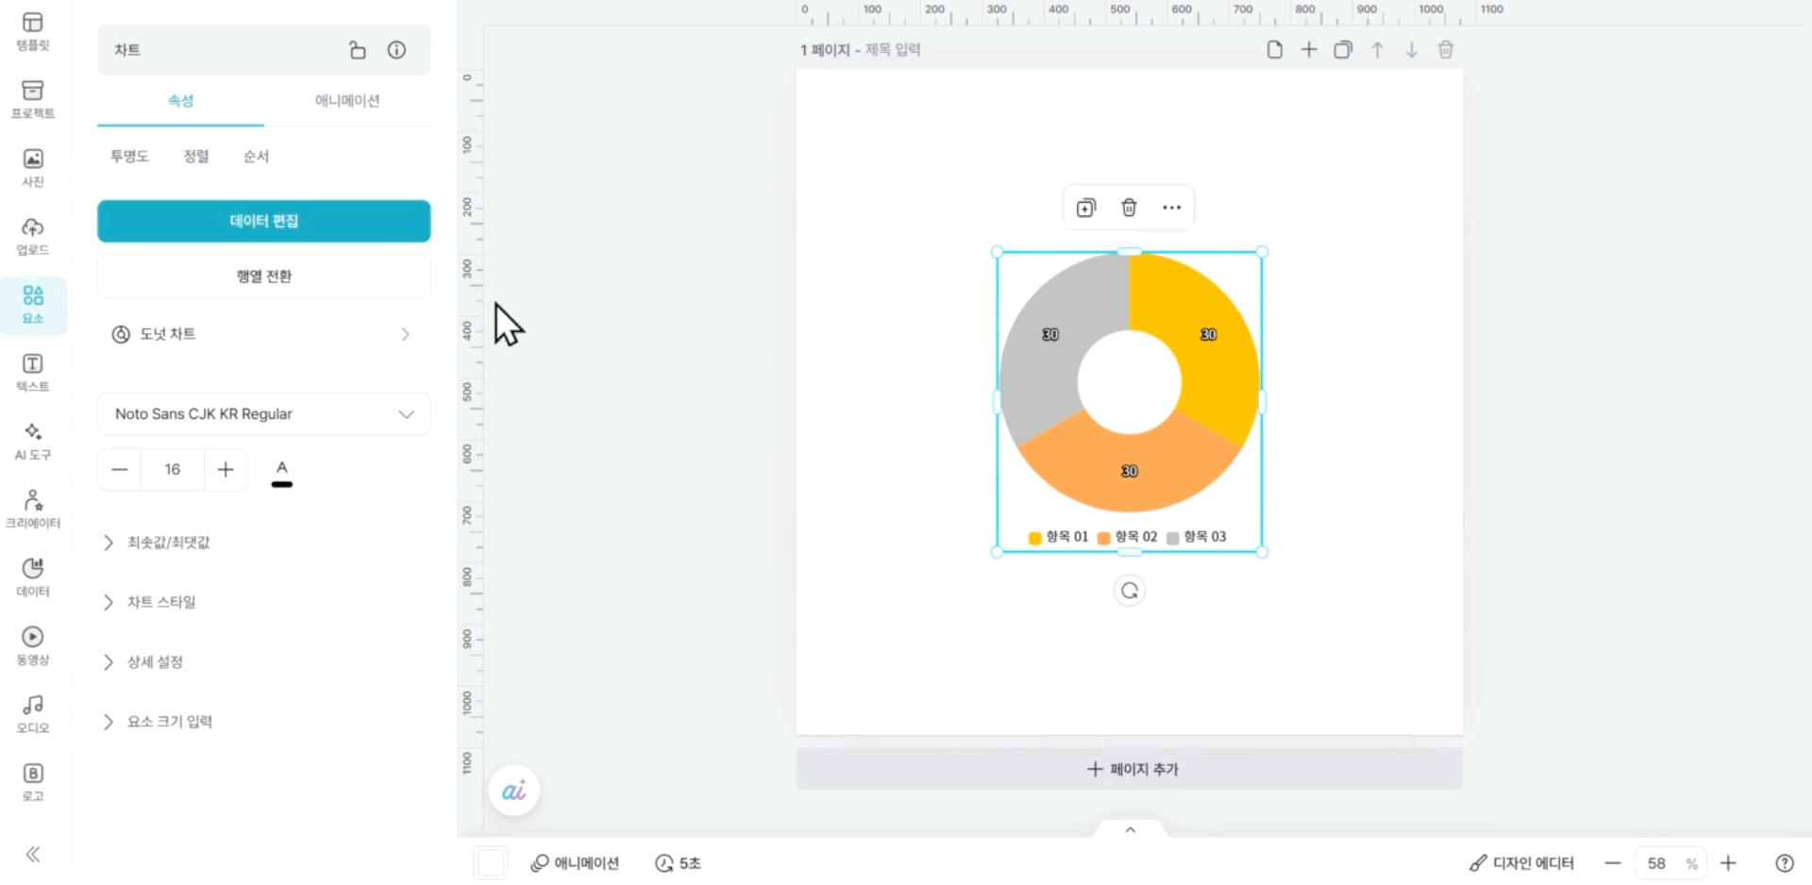Select the 투명도 option

(x=129, y=157)
